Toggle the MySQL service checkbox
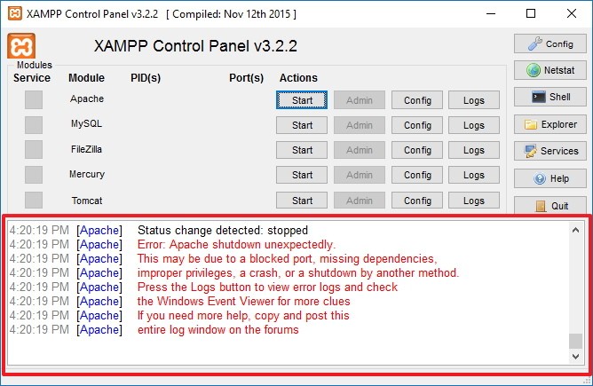The image size is (593, 386). click(34, 125)
